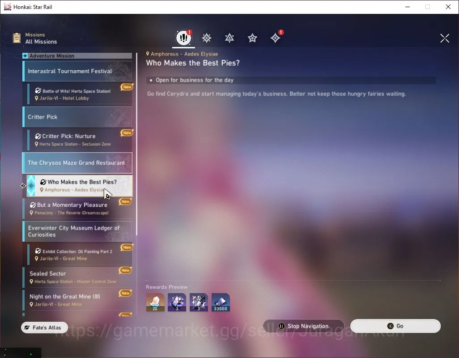View the third reward item in preview

199,302
